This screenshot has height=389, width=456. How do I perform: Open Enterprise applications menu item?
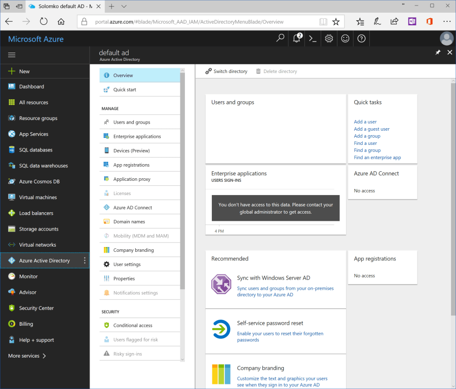tap(140, 136)
